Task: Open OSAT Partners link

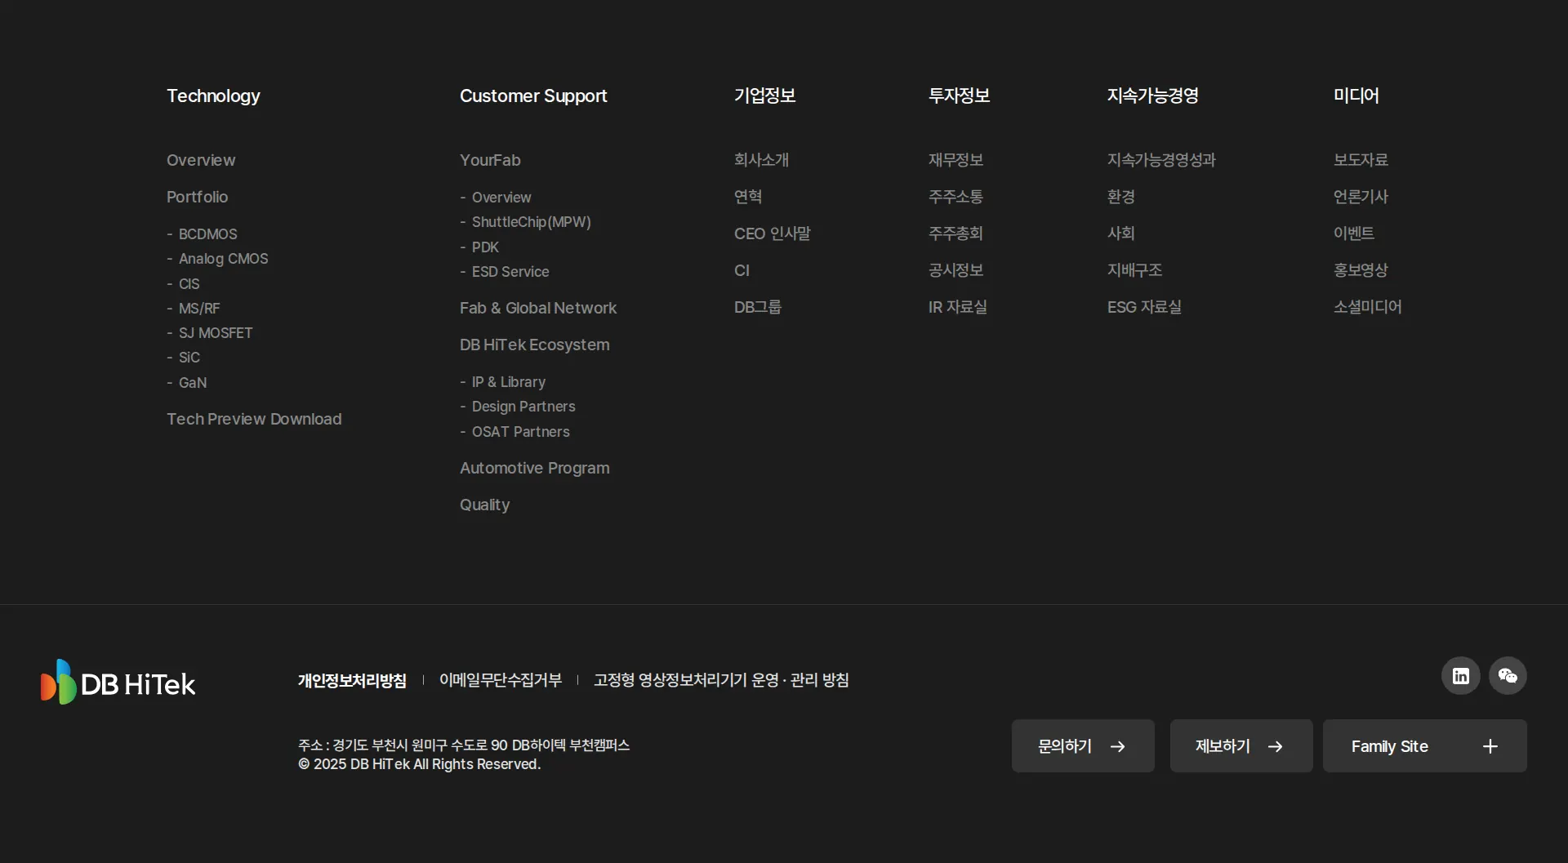Action: (521, 432)
